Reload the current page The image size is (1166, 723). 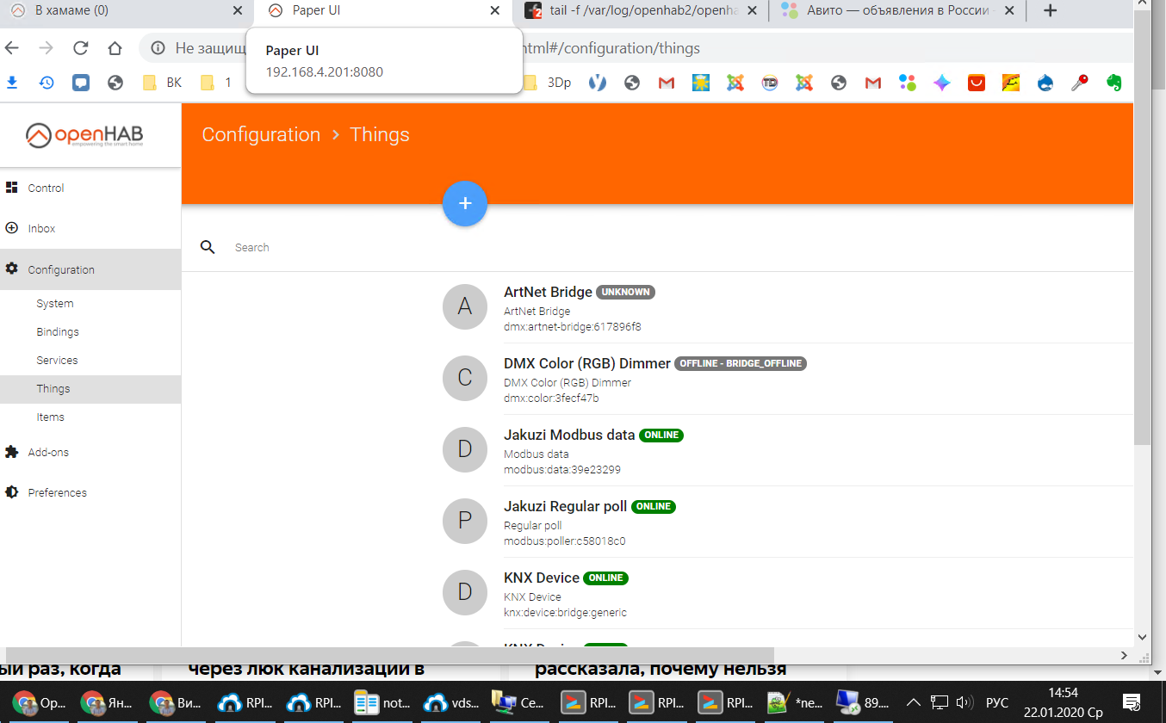click(x=80, y=48)
